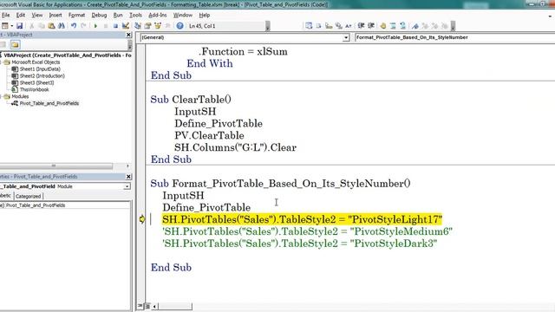Click the Quick Info icon
555x312 pixels.
coord(329,26)
